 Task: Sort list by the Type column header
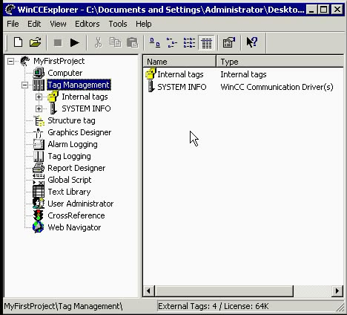(280, 62)
